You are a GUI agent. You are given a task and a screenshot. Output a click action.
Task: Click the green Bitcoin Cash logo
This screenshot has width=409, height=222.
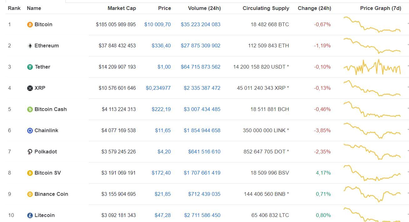click(x=30, y=109)
